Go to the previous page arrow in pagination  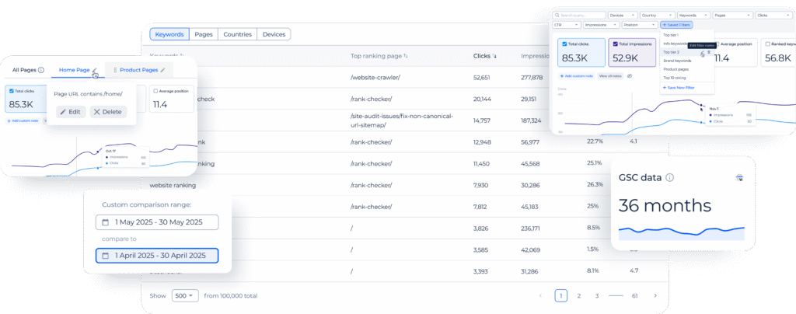click(540, 296)
